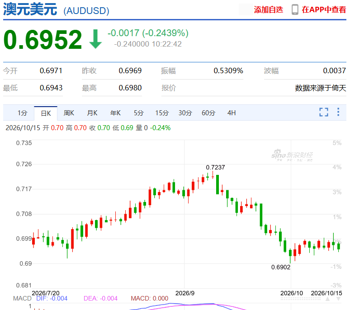Open 在APP中查看 link
Image resolution: width=350 pixels, height=310 pixels.
tap(324, 9)
